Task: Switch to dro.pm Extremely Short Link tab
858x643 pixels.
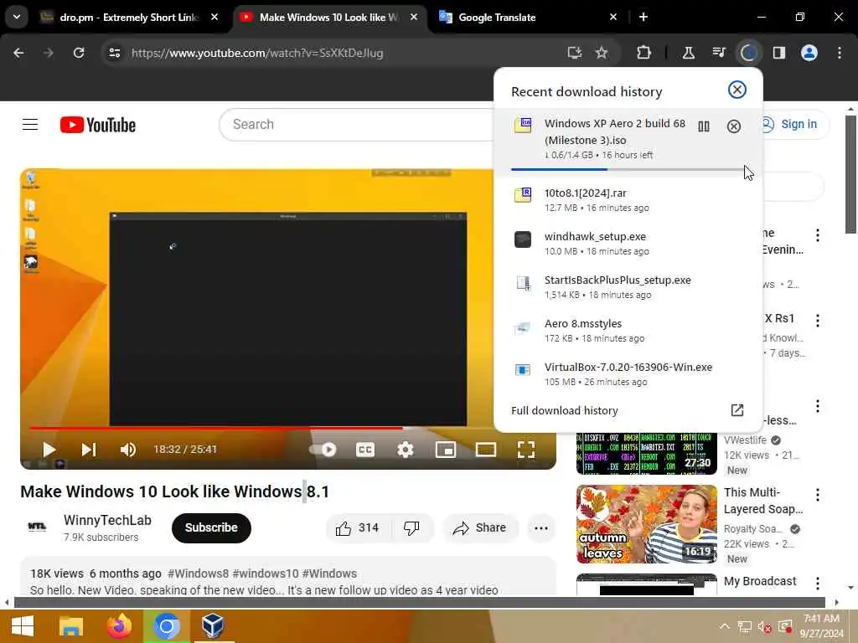Action: (128, 18)
